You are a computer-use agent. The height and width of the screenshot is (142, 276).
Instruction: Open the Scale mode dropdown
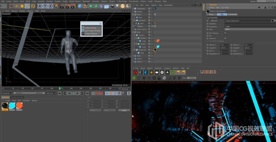point(110,110)
